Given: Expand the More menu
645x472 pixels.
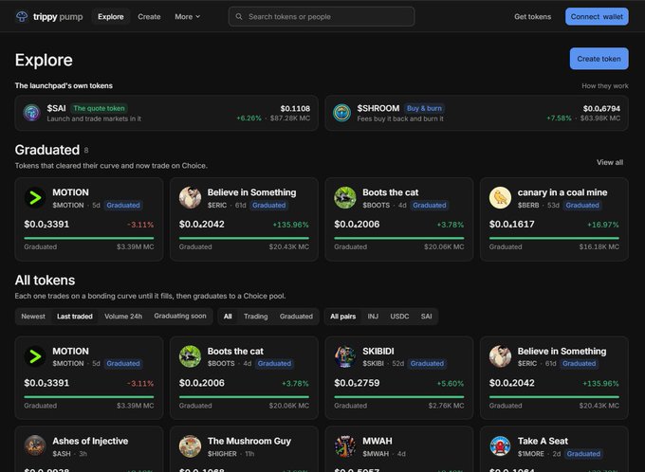Looking at the screenshot, I should [x=187, y=16].
